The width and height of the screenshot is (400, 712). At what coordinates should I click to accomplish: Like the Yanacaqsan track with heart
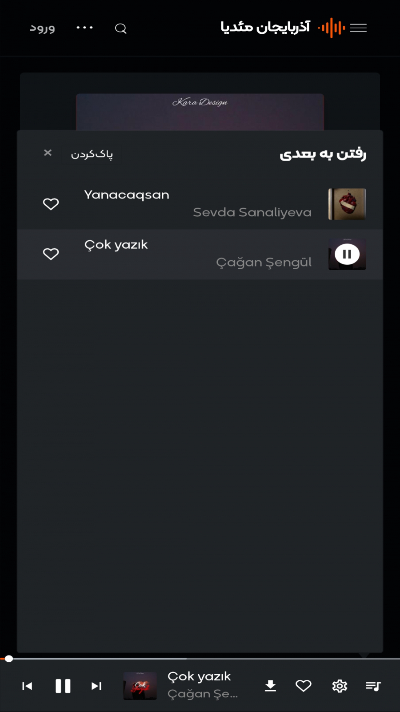[51, 204]
